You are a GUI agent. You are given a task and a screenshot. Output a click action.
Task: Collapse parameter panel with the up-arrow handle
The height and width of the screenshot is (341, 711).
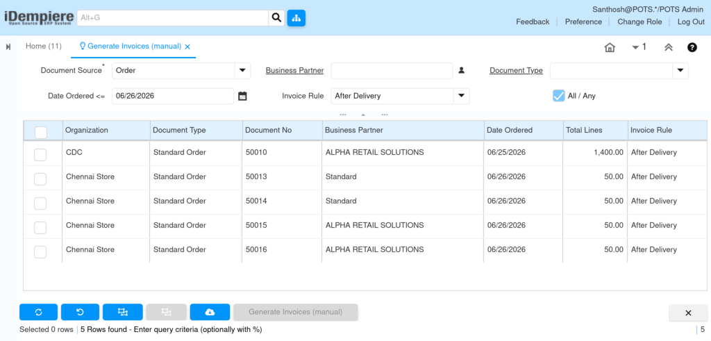(363, 115)
